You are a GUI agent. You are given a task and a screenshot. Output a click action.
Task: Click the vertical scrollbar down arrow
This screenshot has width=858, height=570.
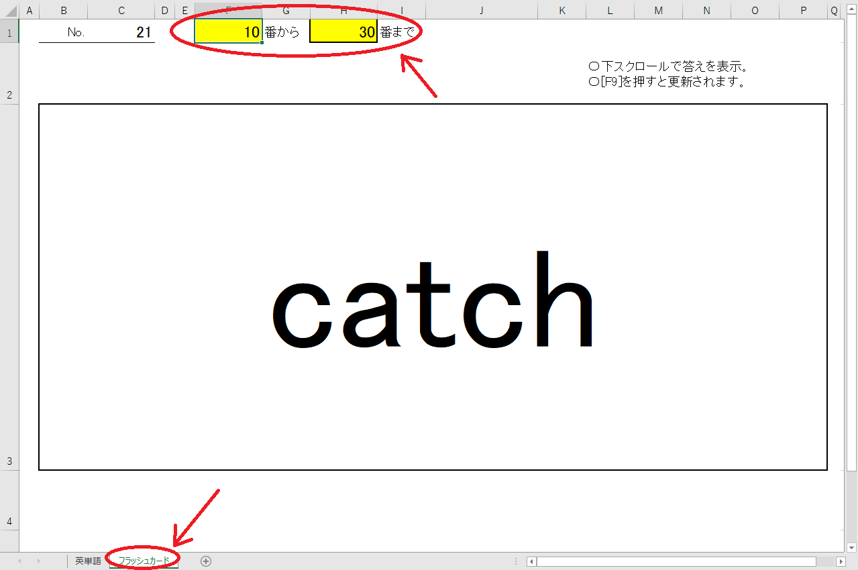coord(851,547)
